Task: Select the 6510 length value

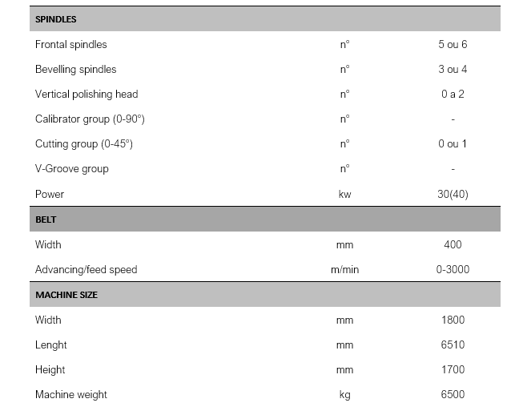Action: 453,344
